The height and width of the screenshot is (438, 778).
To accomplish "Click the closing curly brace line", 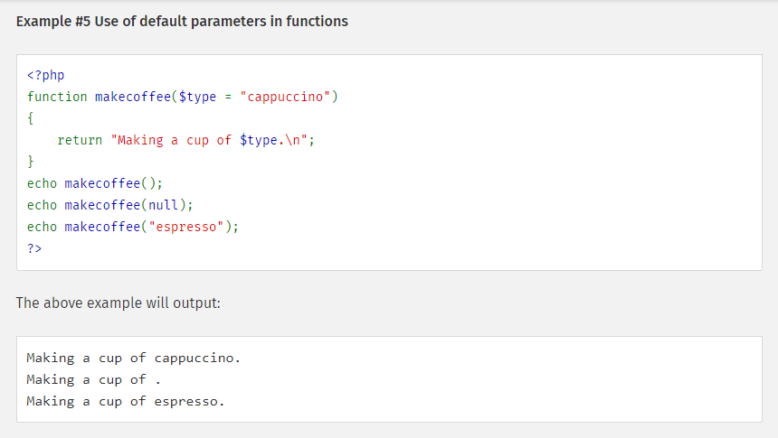I will (x=31, y=162).
